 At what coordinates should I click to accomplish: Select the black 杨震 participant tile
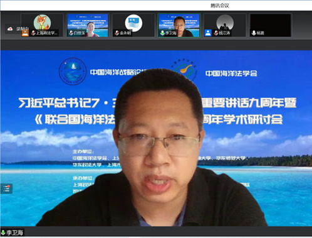click(x=271, y=25)
